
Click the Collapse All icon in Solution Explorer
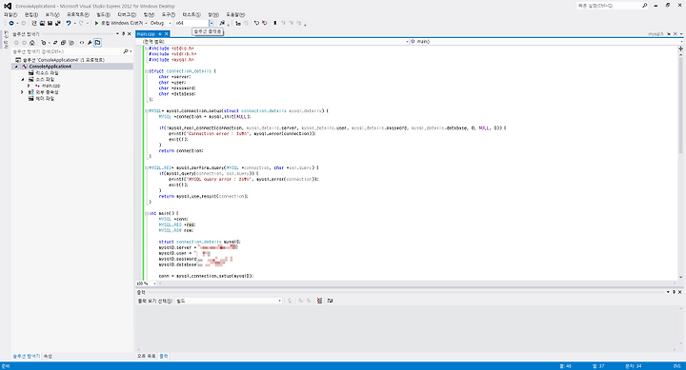(63, 43)
